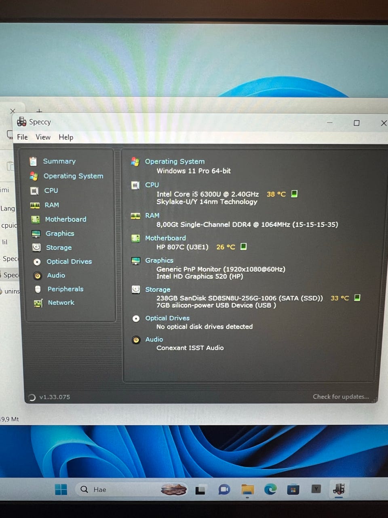
Task: Click the disc icon beside Optical Drives heading
Action: (136, 318)
